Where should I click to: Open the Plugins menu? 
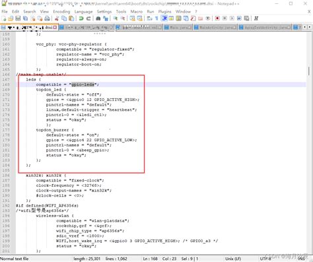click(164, 12)
